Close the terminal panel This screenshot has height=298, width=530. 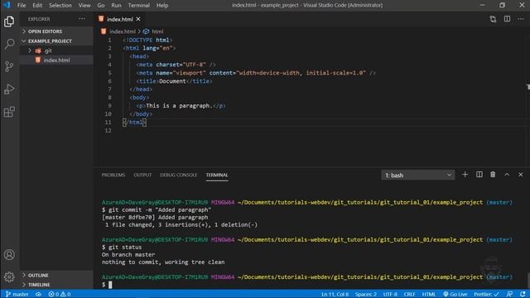(521, 175)
